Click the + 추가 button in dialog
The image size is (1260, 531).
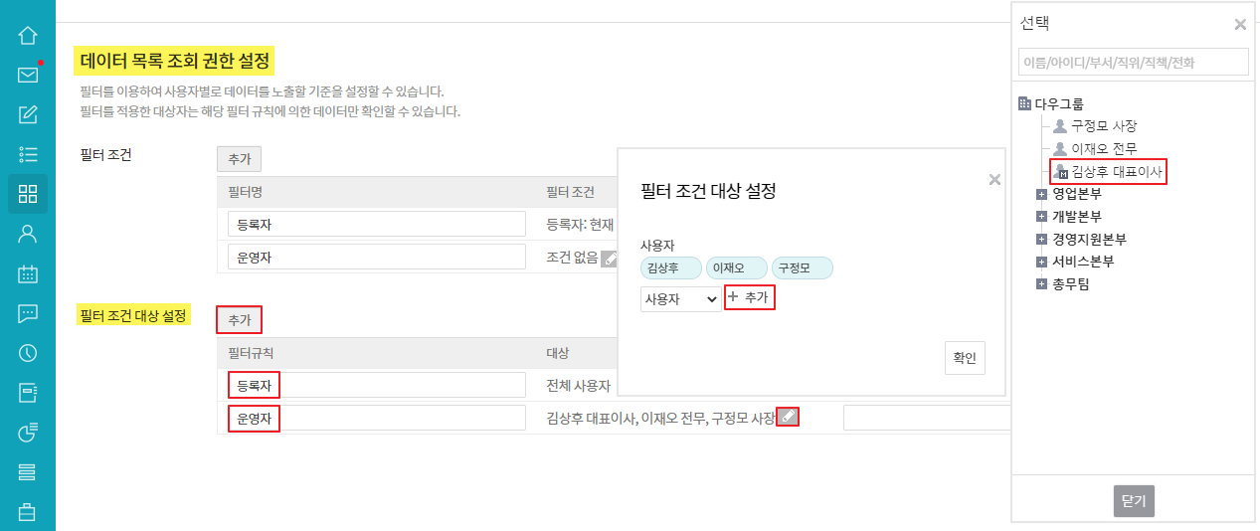tap(749, 297)
